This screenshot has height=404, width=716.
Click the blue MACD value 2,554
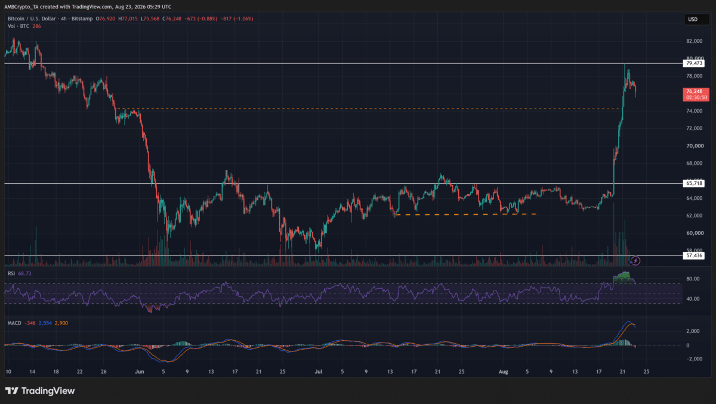coord(45,323)
